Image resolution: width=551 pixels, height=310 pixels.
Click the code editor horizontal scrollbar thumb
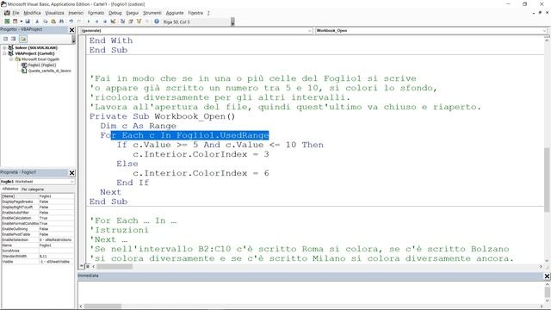click(115, 266)
